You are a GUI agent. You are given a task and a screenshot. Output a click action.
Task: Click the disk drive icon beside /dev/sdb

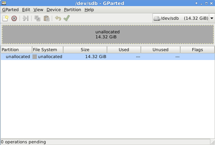click(157, 18)
